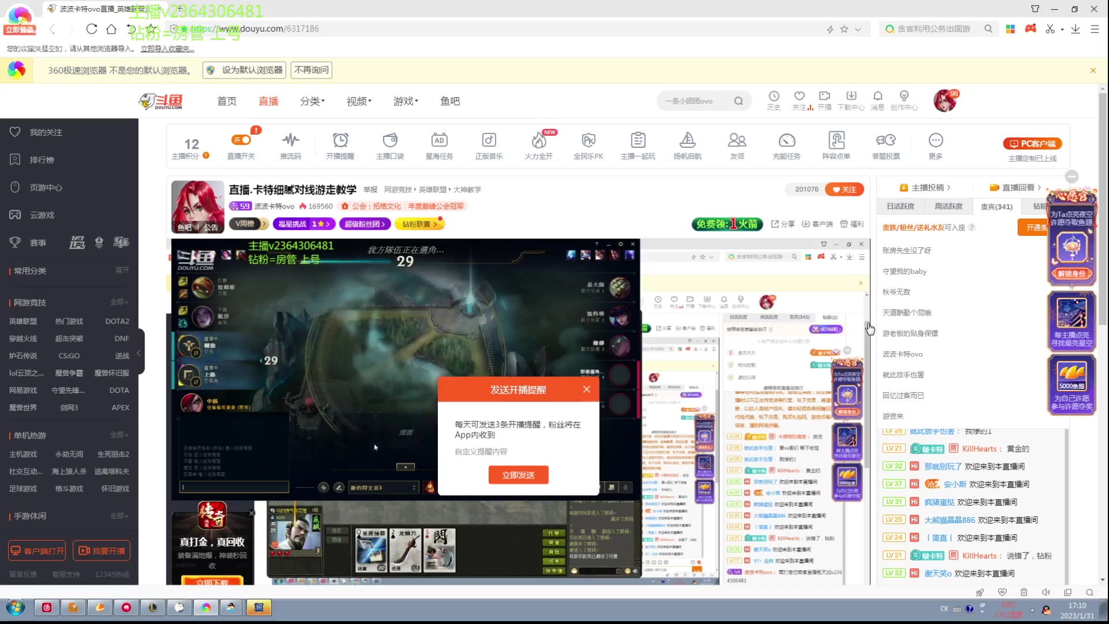
Task: Expand the 钻粉联赛 badge
Action: click(419, 224)
